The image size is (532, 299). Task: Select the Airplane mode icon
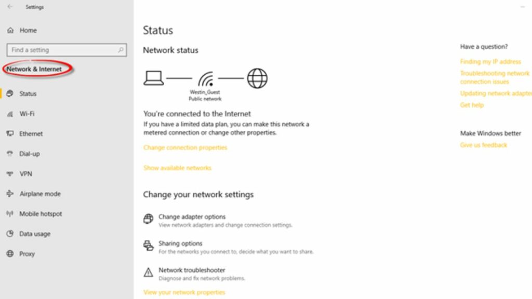(x=11, y=194)
